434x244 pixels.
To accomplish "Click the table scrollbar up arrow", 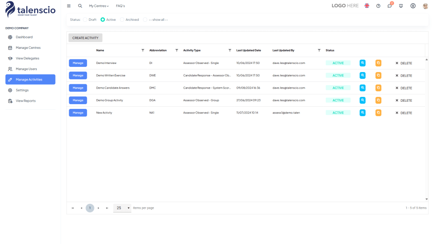I will click(x=426, y=59).
